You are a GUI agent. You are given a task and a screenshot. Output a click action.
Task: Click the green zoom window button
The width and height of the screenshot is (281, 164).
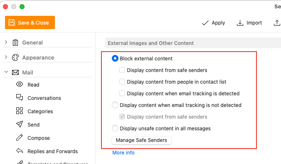22,7
